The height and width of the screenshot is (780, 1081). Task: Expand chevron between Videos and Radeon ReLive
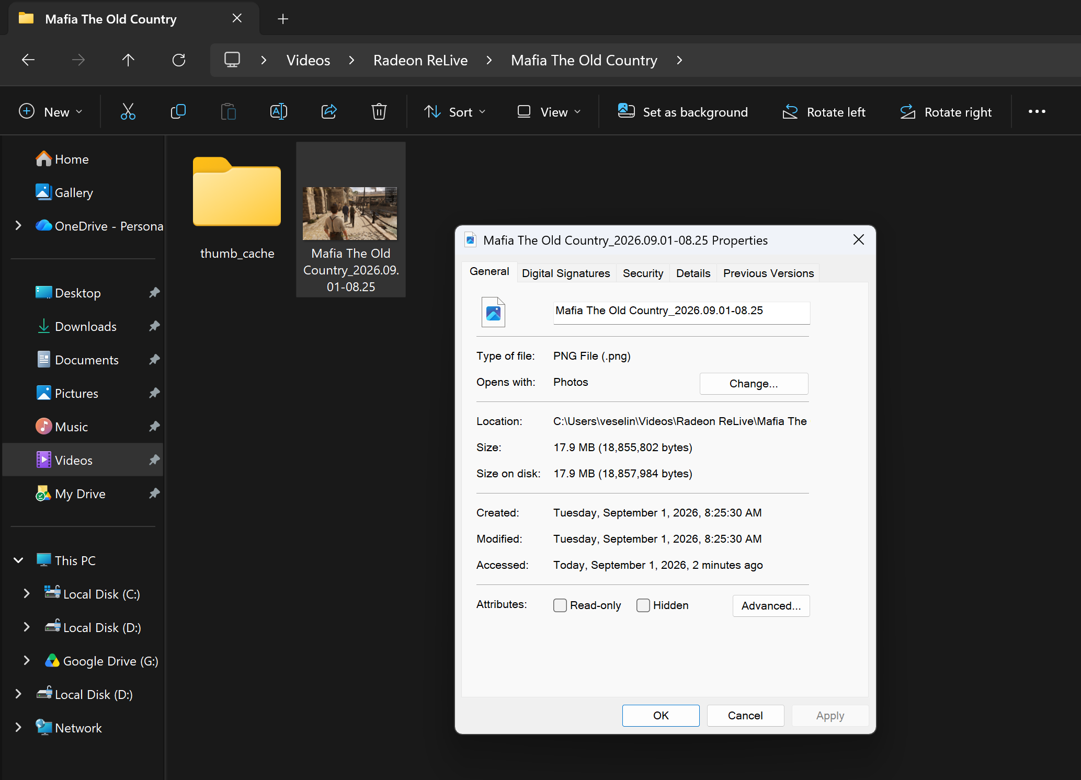tap(352, 60)
